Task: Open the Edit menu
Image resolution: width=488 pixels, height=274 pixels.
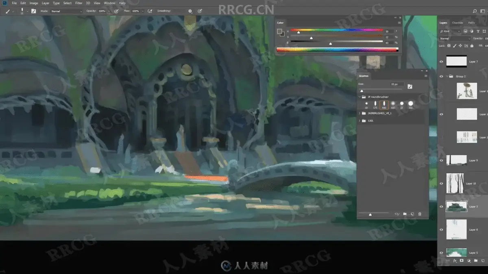Action: [x=23, y=3]
